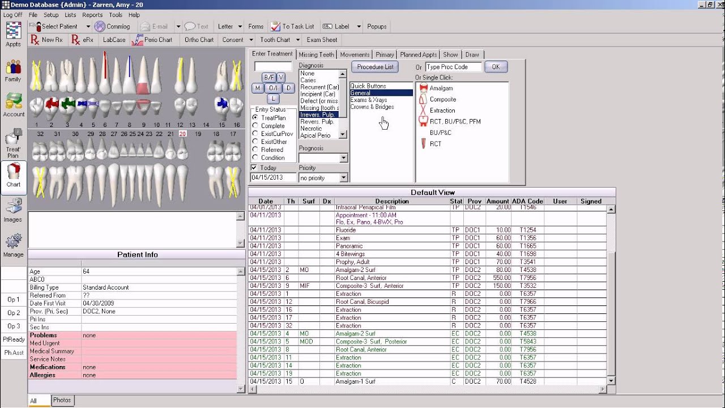The image size is (725, 408).
Task: Choose the RCT, BU/P&C, PFM quick procedure
Action: click(x=450, y=121)
